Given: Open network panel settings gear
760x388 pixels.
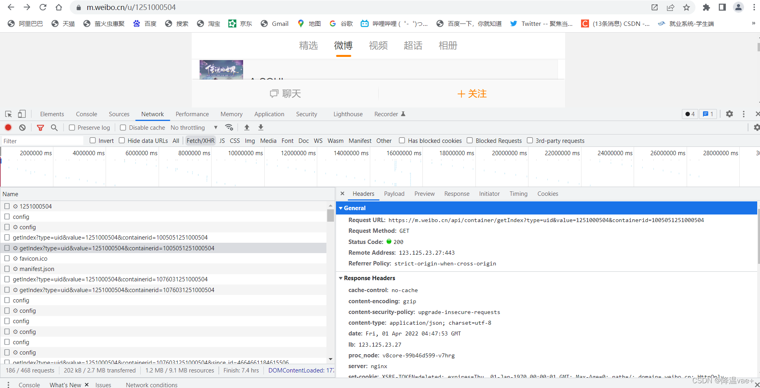Looking at the screenshot, I should click(x=756, y=128).
